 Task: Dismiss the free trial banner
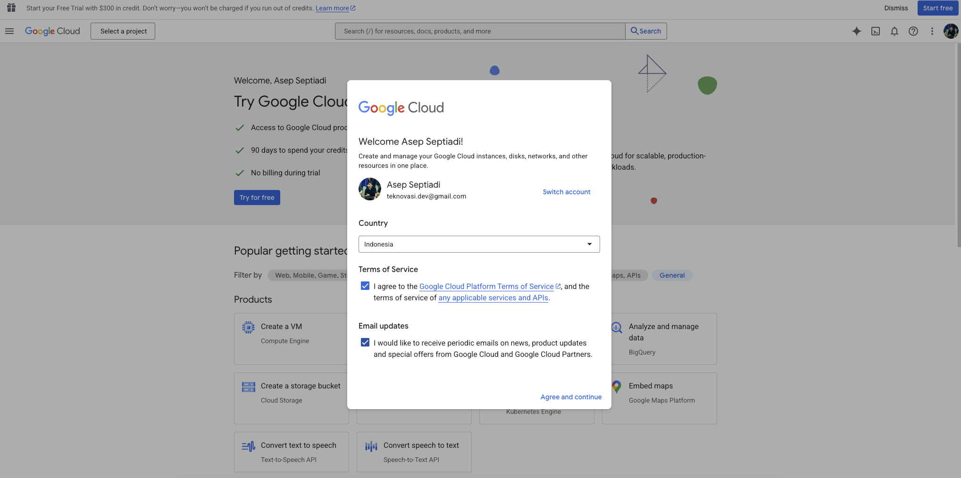pyautogui.click(x=896, y=8)
